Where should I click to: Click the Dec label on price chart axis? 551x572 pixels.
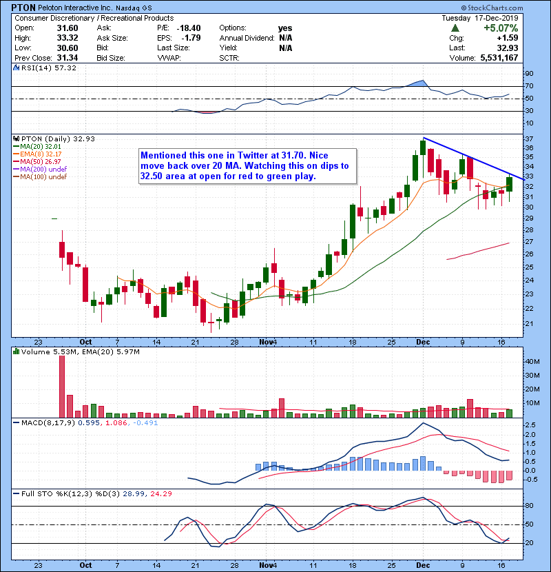click(x=423, y=343)
